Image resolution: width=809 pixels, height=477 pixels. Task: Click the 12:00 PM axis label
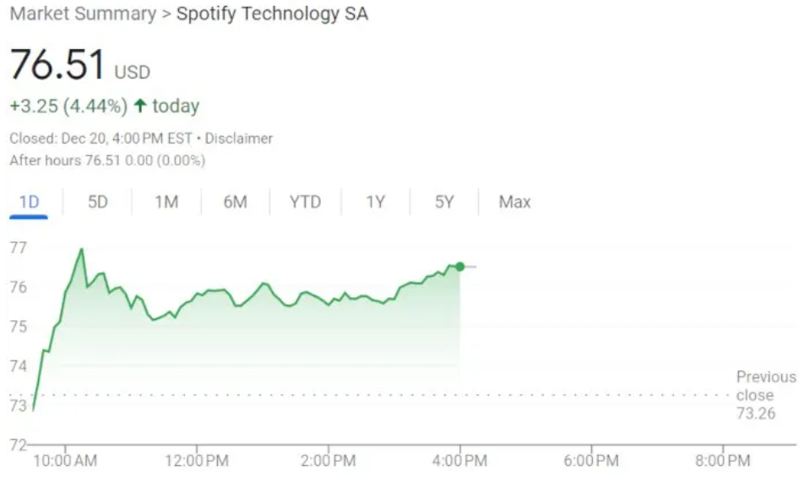tap(197, 461)
